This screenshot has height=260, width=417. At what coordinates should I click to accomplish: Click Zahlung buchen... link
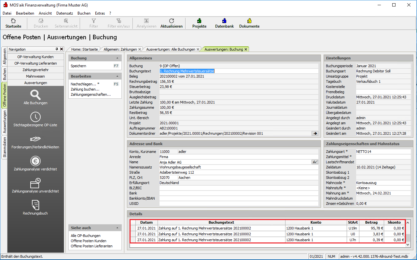tap(85, 89)
